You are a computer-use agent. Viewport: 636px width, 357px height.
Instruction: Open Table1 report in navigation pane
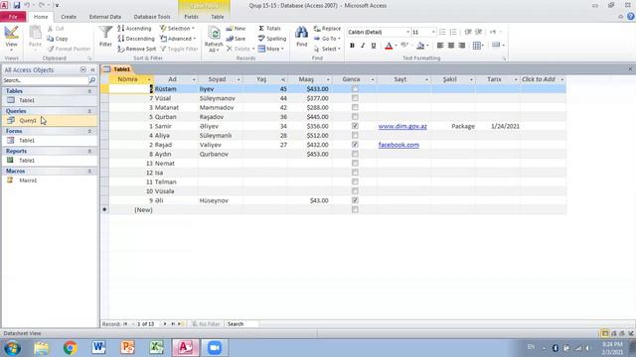tap(27, 161)
